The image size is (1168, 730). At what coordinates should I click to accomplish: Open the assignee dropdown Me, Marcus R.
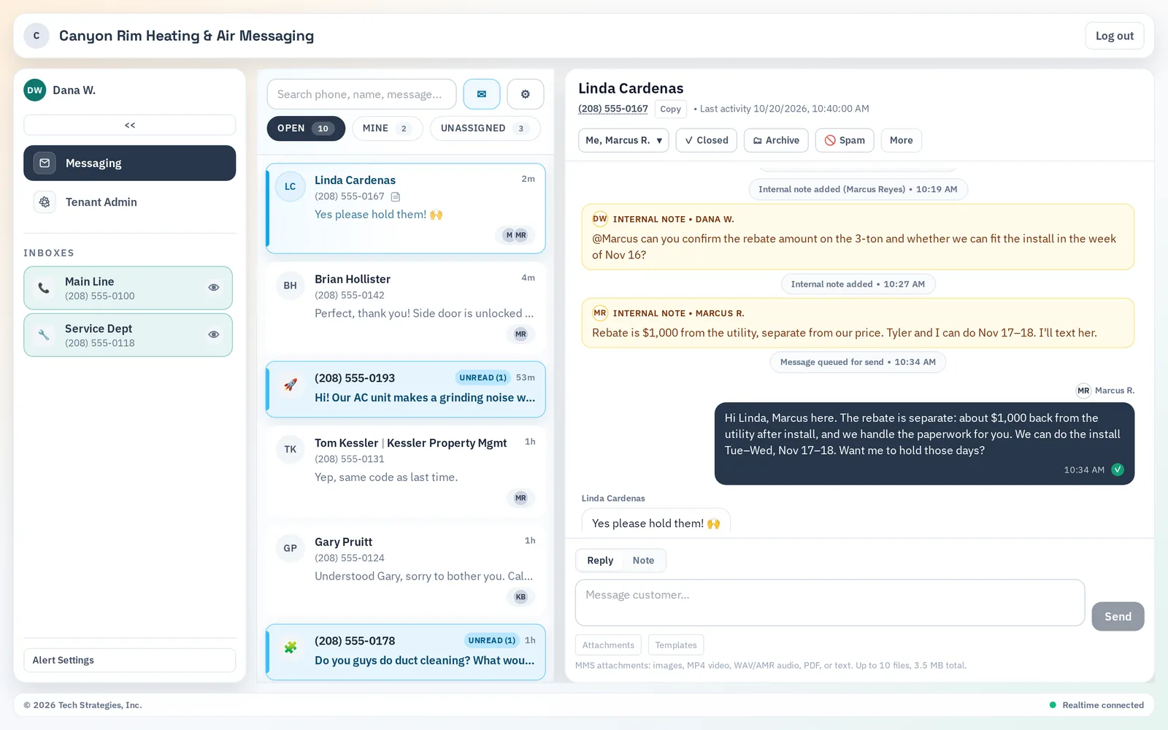pyautogui.click(x=623, y=140)
